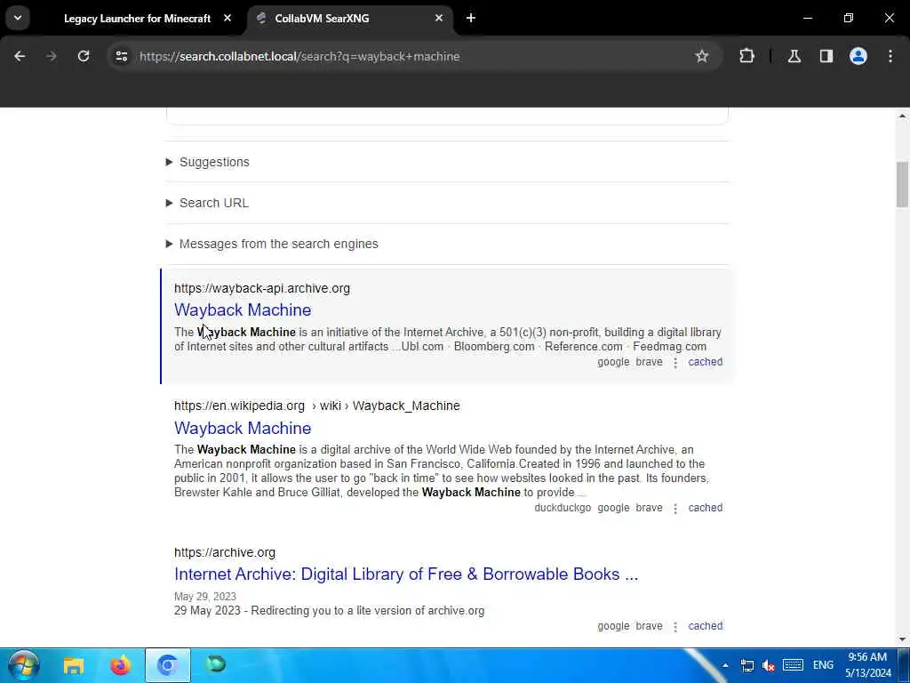
Task: Reload the current page
Action: (x=84, y=56)
